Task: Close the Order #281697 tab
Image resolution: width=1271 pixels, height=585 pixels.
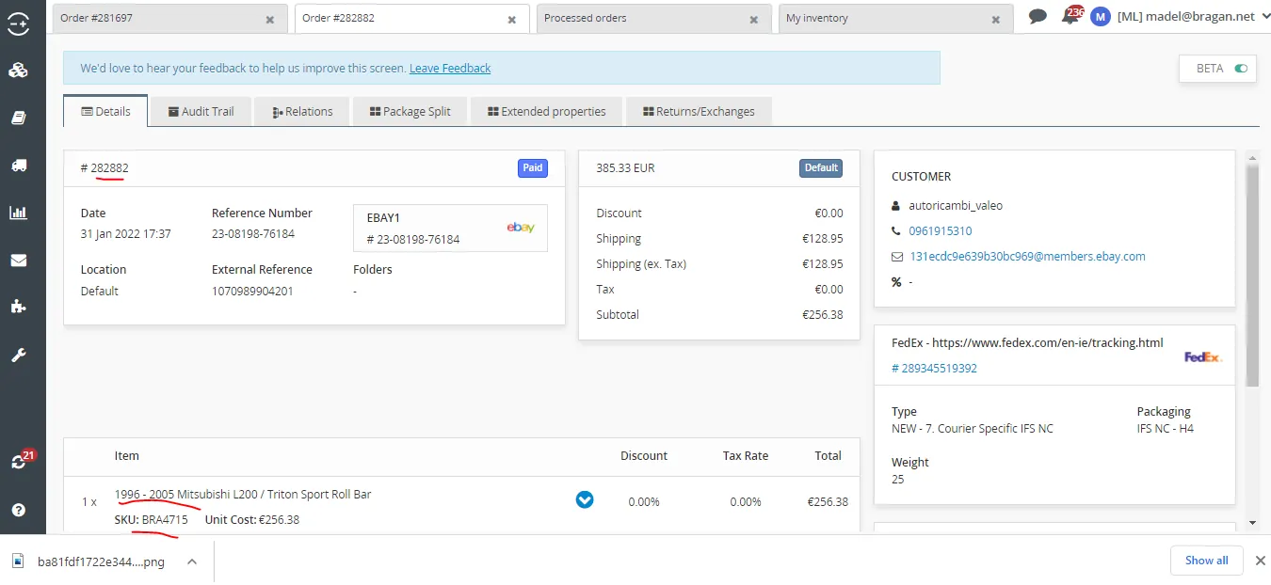Action: (x=270, y=19)
